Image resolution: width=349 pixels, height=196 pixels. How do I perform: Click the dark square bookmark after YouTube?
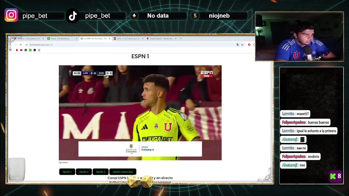(x=26, y=50)
